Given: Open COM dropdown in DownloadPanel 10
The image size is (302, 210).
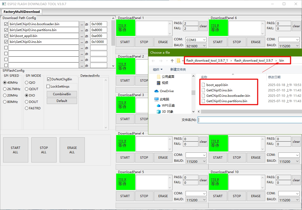Looking at the screenshot, I should click(x=289, y=194).
